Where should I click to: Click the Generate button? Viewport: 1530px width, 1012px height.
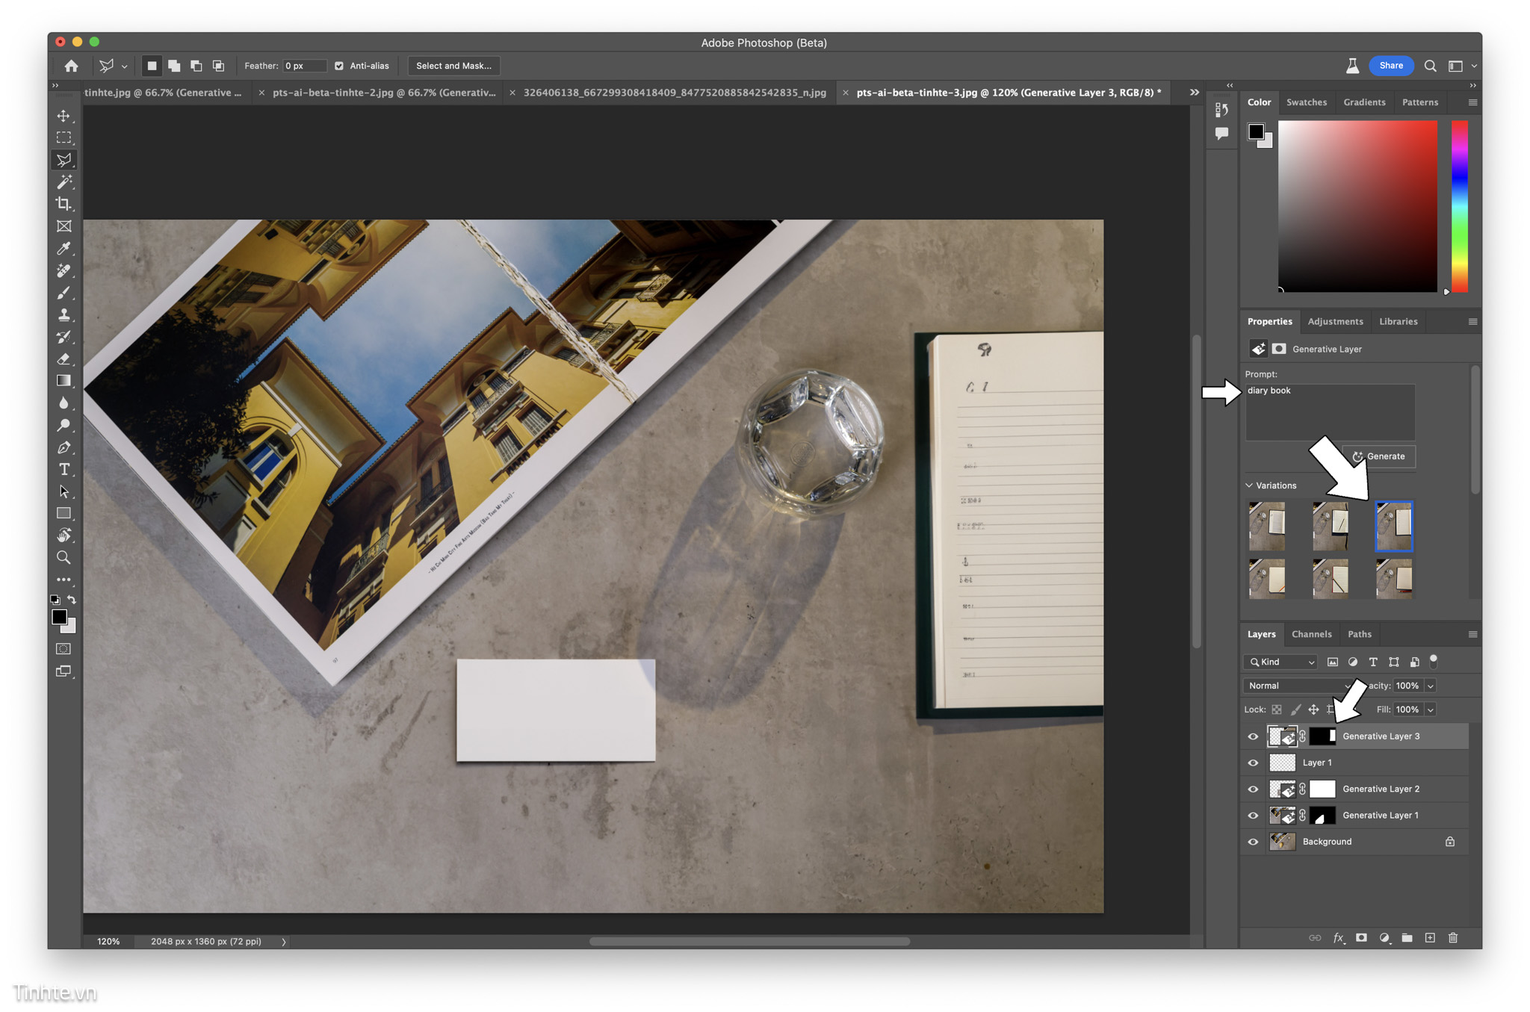(x=1384, y=456)
